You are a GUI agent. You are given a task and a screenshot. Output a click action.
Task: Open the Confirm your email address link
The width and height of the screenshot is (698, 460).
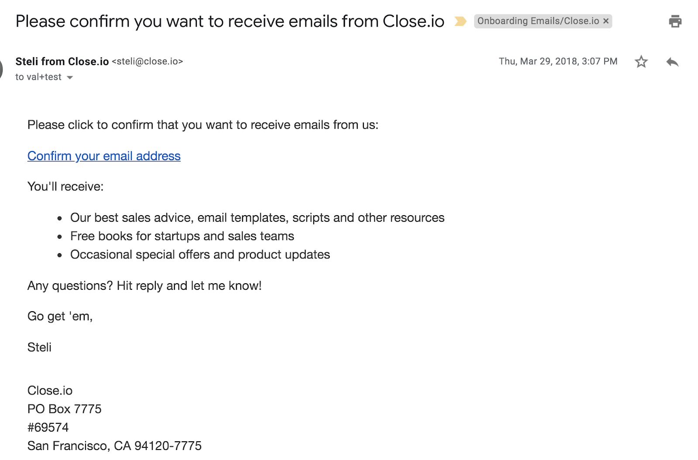pyautogui.click(x=104, y=156)
